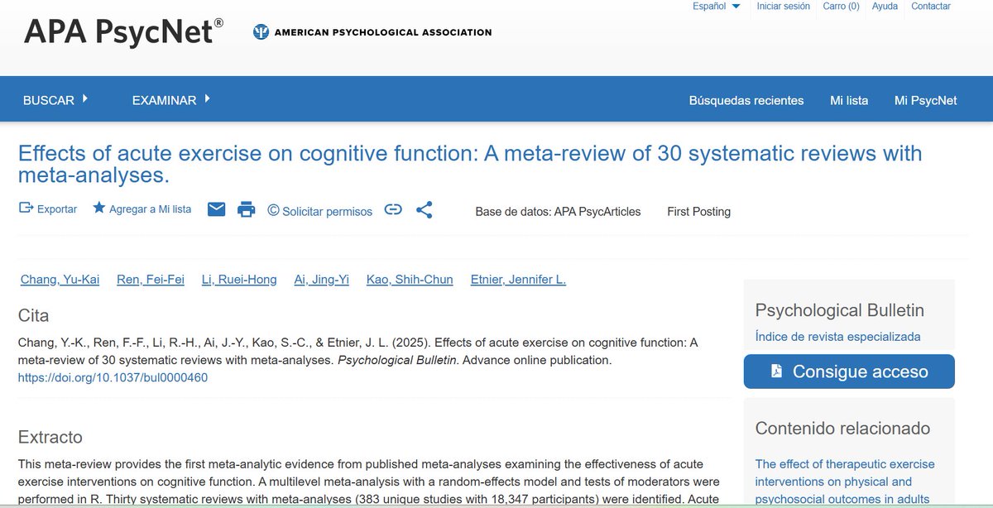This screenshot has width=993, height=508.
Task: Click the Contenido relacionado heading
Action: (842, 429)
